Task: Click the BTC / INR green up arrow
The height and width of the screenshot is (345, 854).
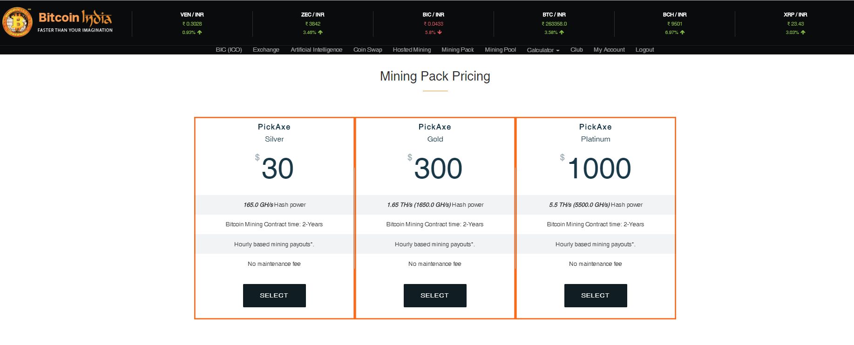Action: pyautogui.click(x=562, y=33)
